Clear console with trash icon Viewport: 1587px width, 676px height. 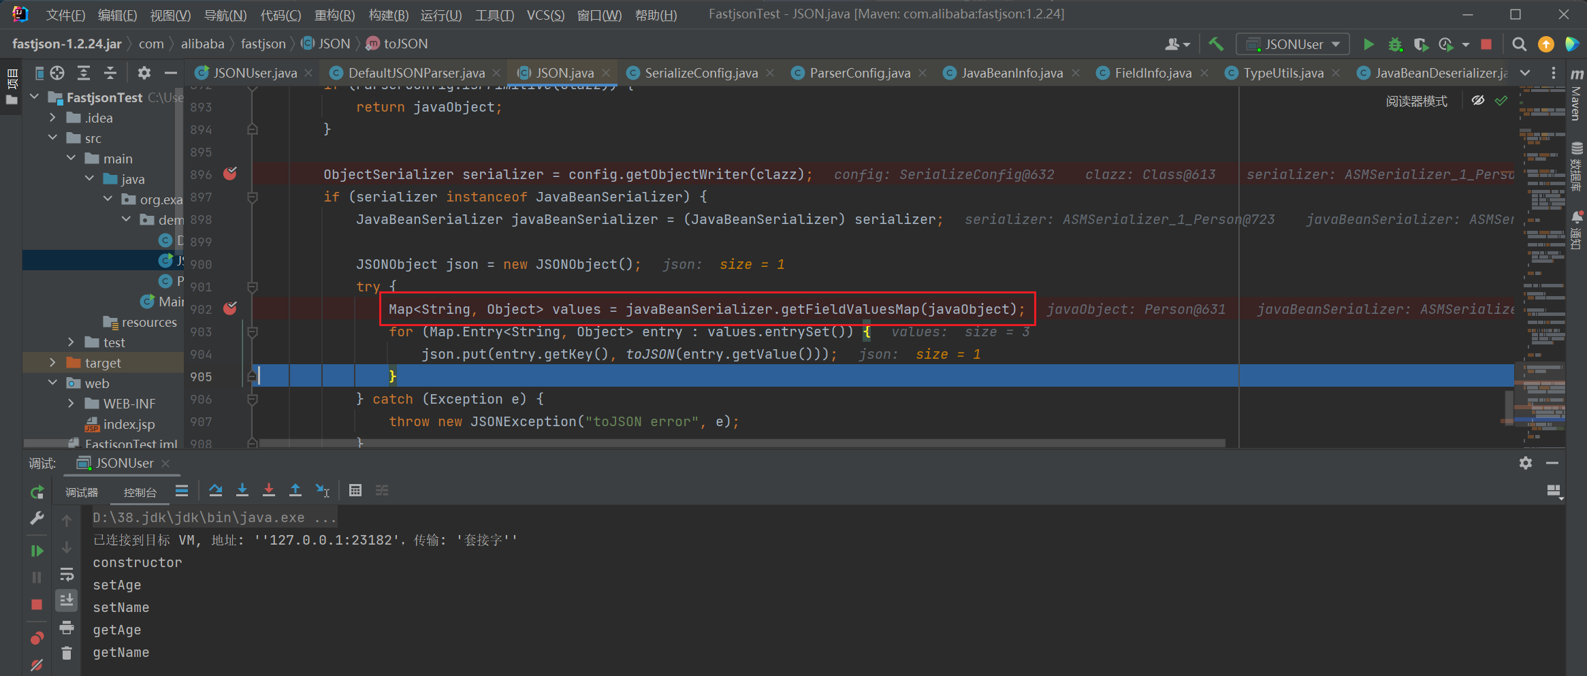(x=67, y=653)
